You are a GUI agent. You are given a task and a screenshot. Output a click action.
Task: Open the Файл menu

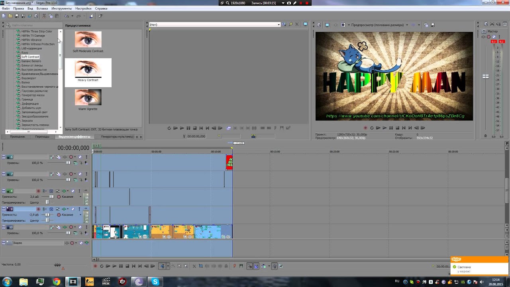pos(6,8)
